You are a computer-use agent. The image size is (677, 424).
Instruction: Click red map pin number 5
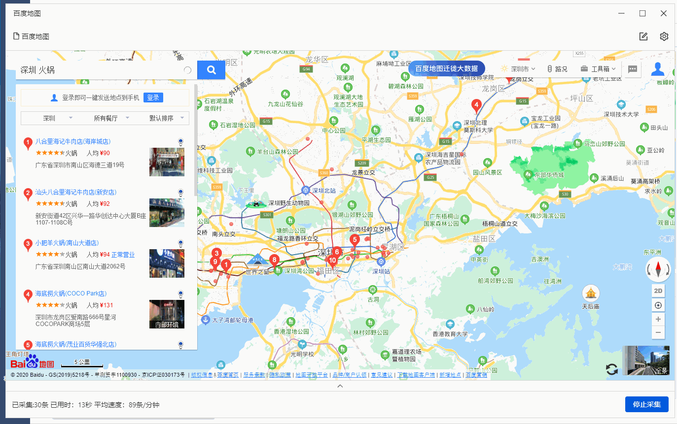point(354,240)
